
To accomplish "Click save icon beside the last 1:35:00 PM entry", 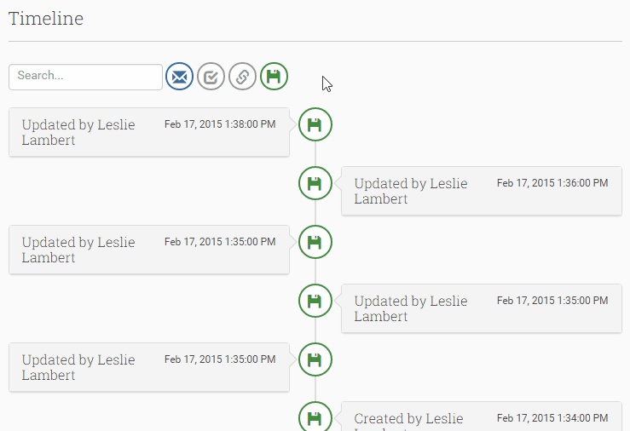I will pos(315,359).
